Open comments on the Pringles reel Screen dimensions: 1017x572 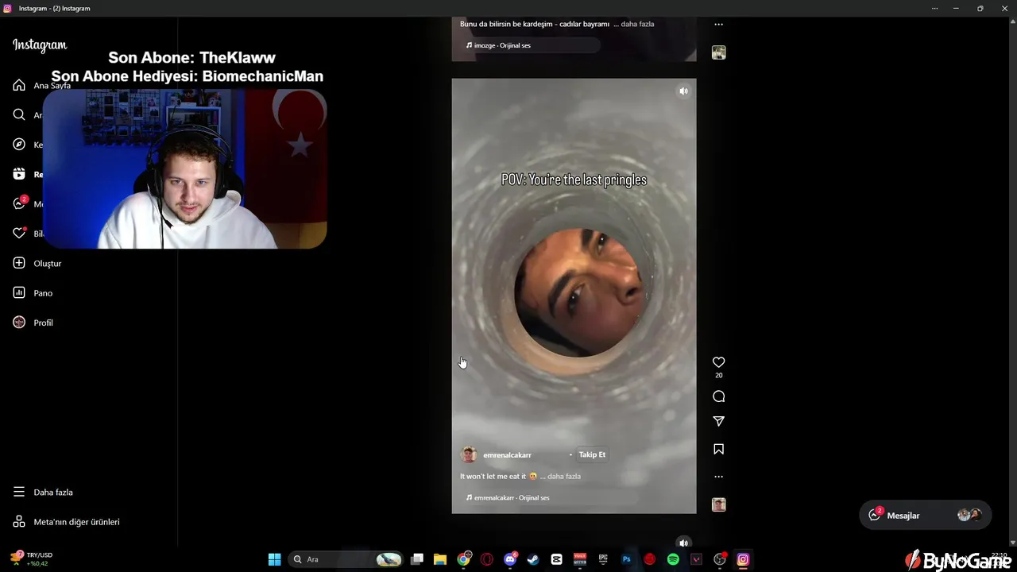point(718,396)
